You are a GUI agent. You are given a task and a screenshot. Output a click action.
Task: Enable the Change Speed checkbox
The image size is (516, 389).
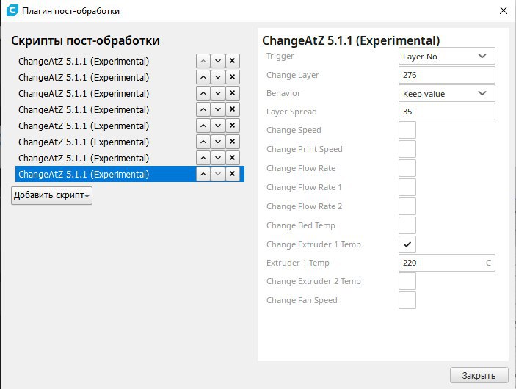pyautogui.click(x=407, y=130)
